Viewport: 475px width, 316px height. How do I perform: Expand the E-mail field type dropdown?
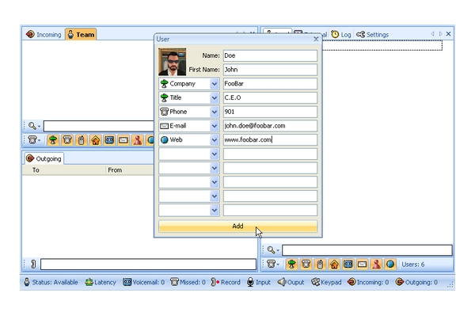tap(215, 126)
